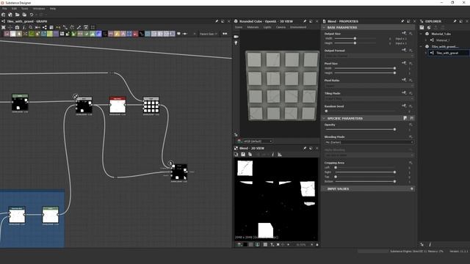Click the copy icon in 2D view toolbar
Viewport: 470px width, 264px height.
click(x=250, y=155)
